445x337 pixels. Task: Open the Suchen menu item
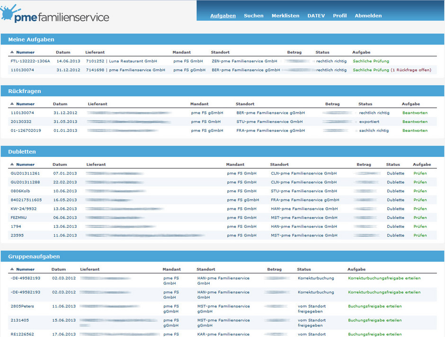(x=253, y=16)
